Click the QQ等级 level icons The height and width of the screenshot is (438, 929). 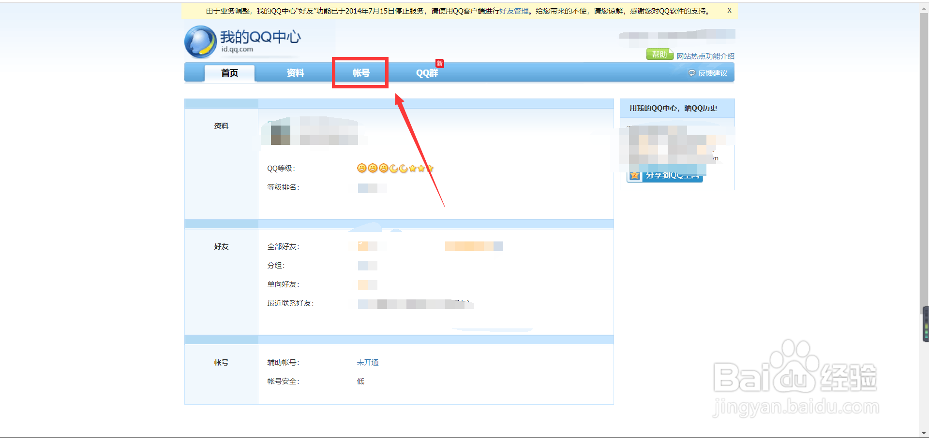click(395, 168)
